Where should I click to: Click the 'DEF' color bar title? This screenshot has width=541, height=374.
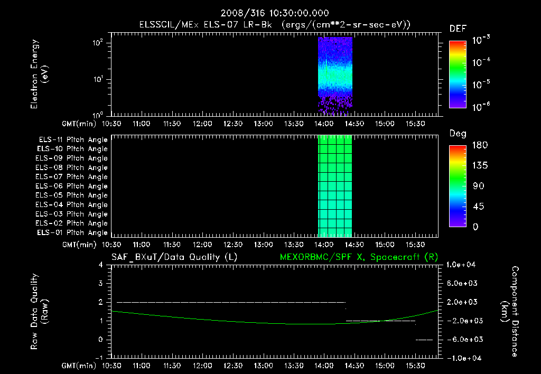(458, 29)
